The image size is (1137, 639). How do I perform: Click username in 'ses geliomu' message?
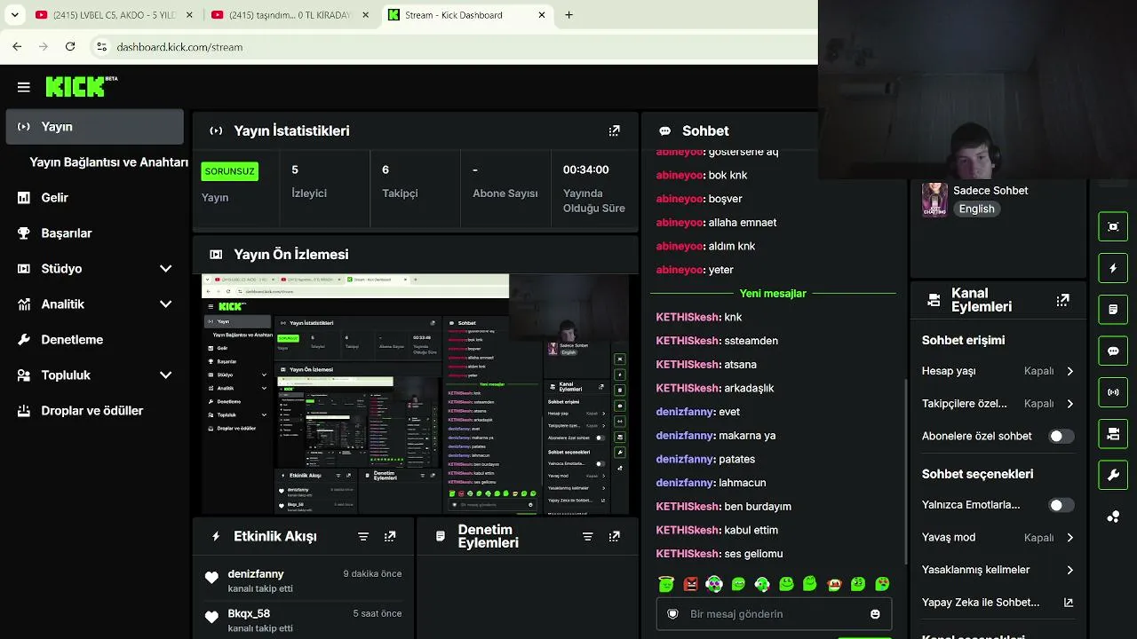click(x=688, y=554)
